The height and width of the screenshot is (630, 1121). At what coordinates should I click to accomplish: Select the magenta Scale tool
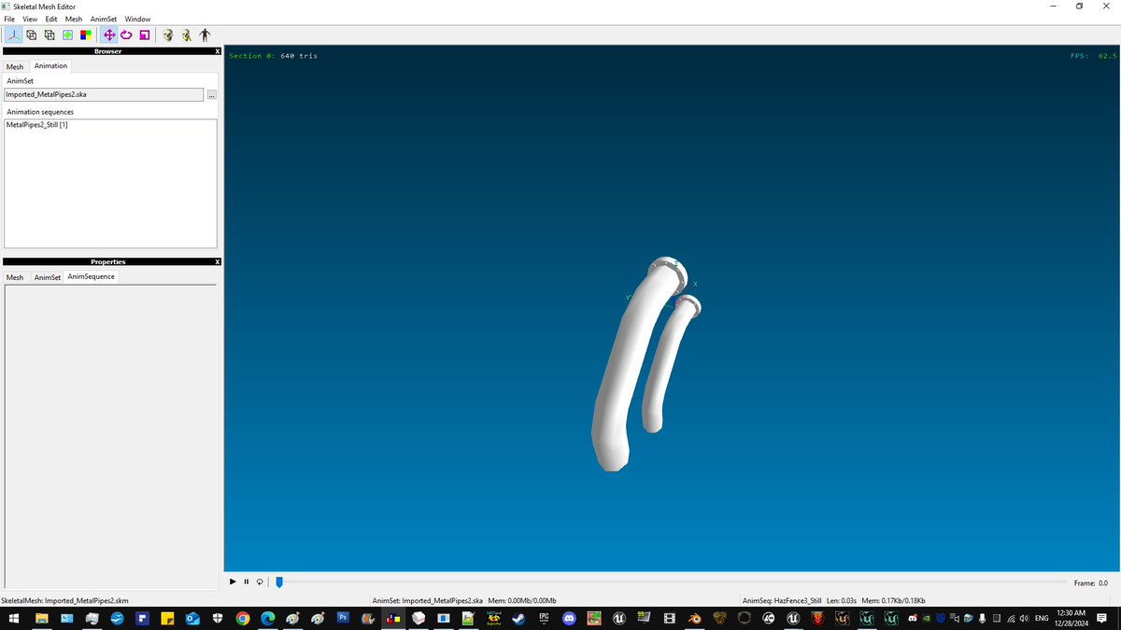[144, 35]
